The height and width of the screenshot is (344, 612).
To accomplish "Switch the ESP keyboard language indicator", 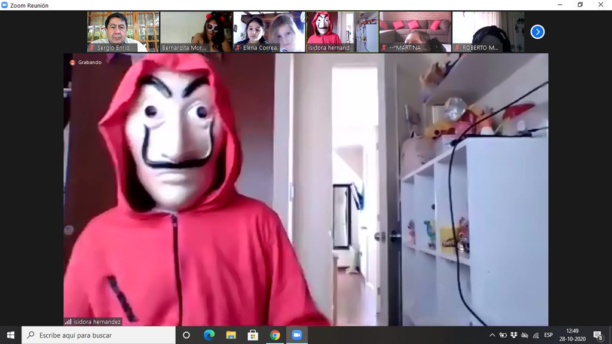I will 548,335.
